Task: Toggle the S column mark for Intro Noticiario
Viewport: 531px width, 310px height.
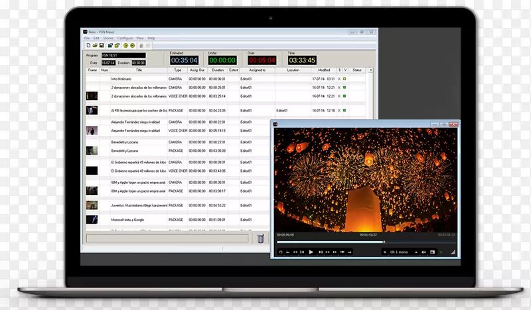Action: click(339, 78)
